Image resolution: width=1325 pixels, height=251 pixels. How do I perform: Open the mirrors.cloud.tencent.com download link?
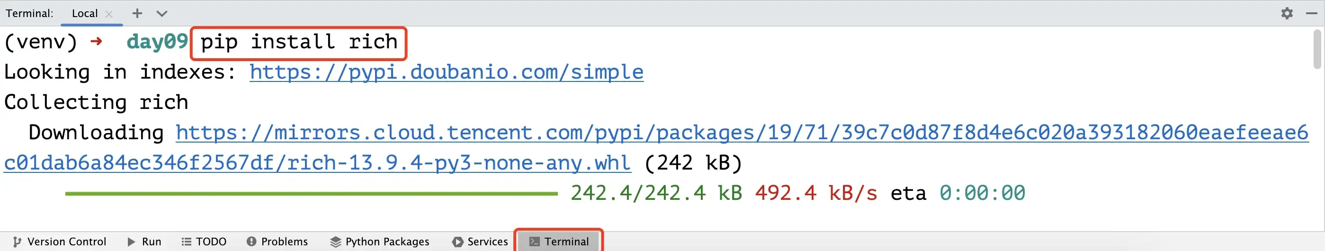(741, 133)
